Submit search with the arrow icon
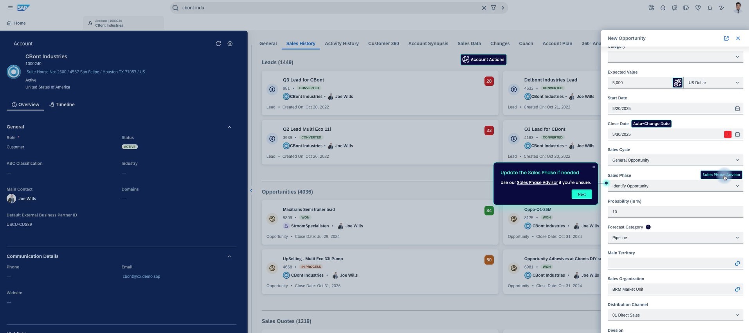Image resolution: width=749 pixels, height=333 pixels. (x=503, y=8)
